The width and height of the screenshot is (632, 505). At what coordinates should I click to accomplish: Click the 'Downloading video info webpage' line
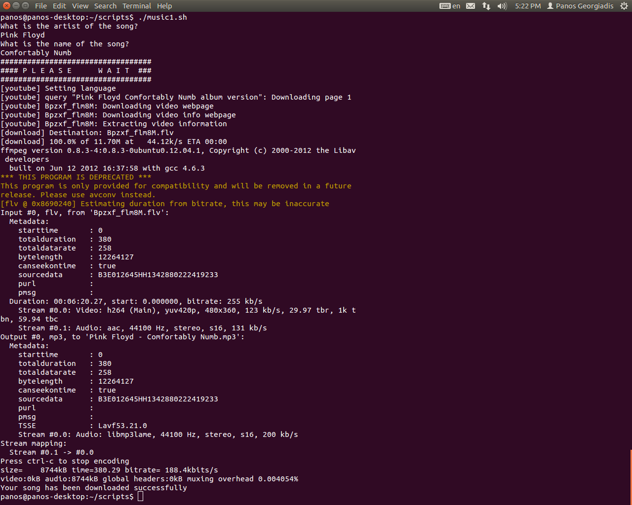(118, 115)
